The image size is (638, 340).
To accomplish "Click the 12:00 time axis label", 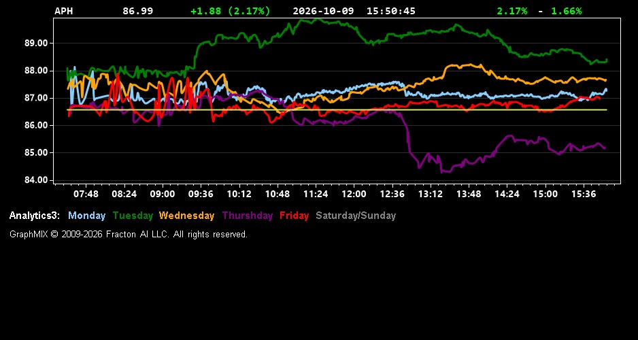I will (354, 194).
